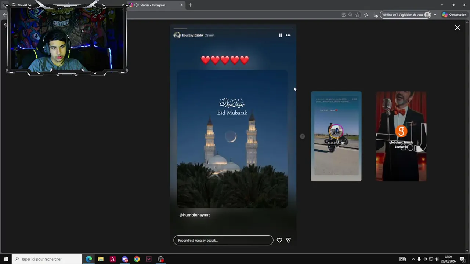Close the Stories Instagram tab
The image size is (470, 264).
click(181, 5)
